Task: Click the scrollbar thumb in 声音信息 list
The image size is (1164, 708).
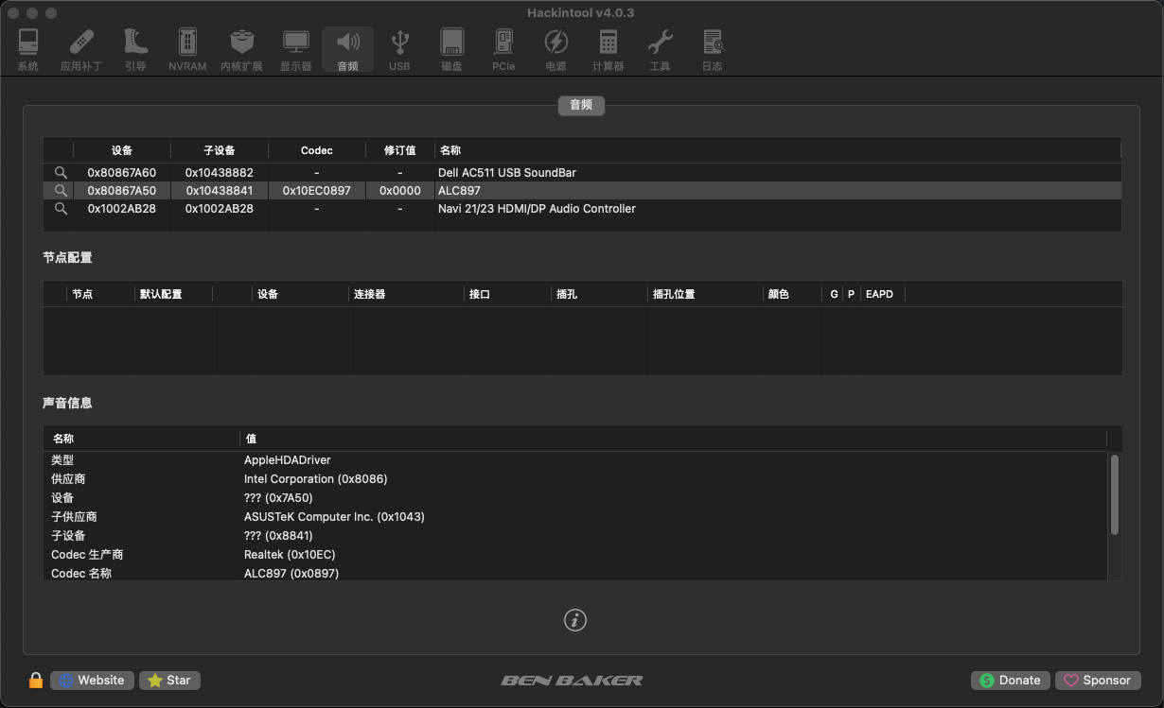Action: (1115, 494)
